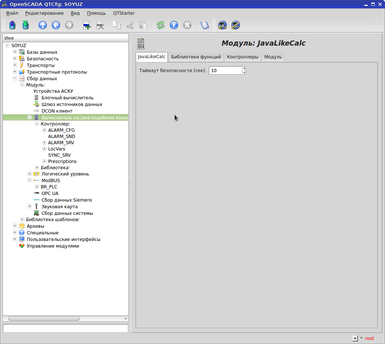Open the Вид menu
The height and width of the screenshot is (344, 385).
coord(75,13)
